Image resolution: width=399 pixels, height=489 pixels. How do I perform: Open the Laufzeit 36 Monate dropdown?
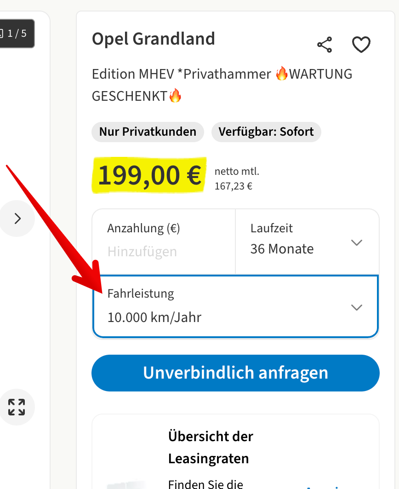coord(307,242)
